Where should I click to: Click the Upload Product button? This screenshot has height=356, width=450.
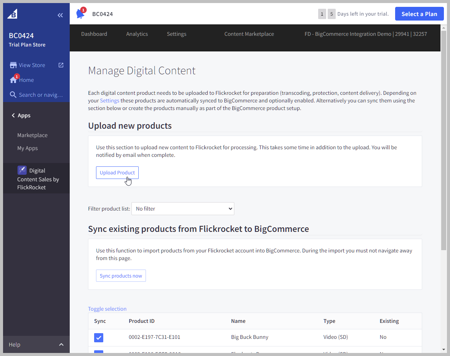(x=117, y=172)
